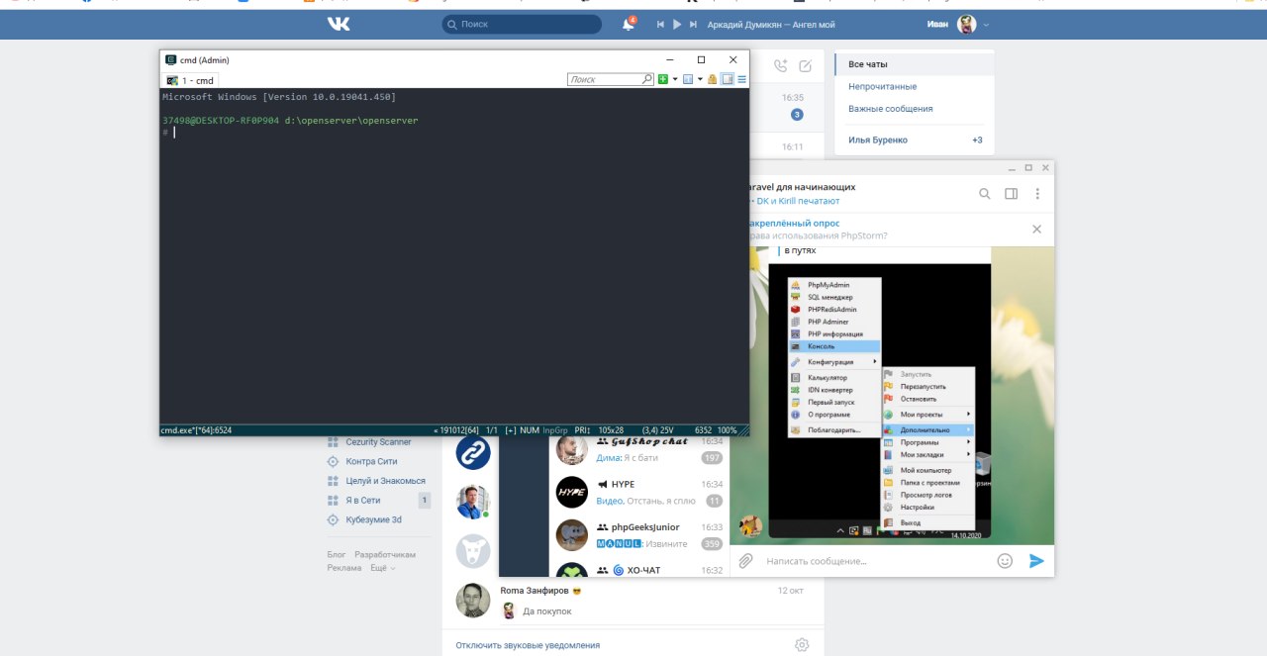Open the ConEmu hamburger system menu

tap(741, 79)
